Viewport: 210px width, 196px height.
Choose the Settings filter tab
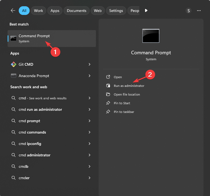click(116, 11)
